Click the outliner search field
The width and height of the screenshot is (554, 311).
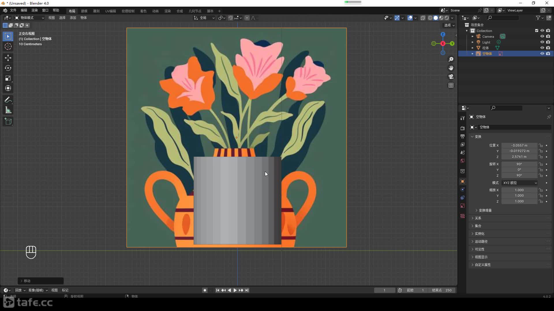502,18
